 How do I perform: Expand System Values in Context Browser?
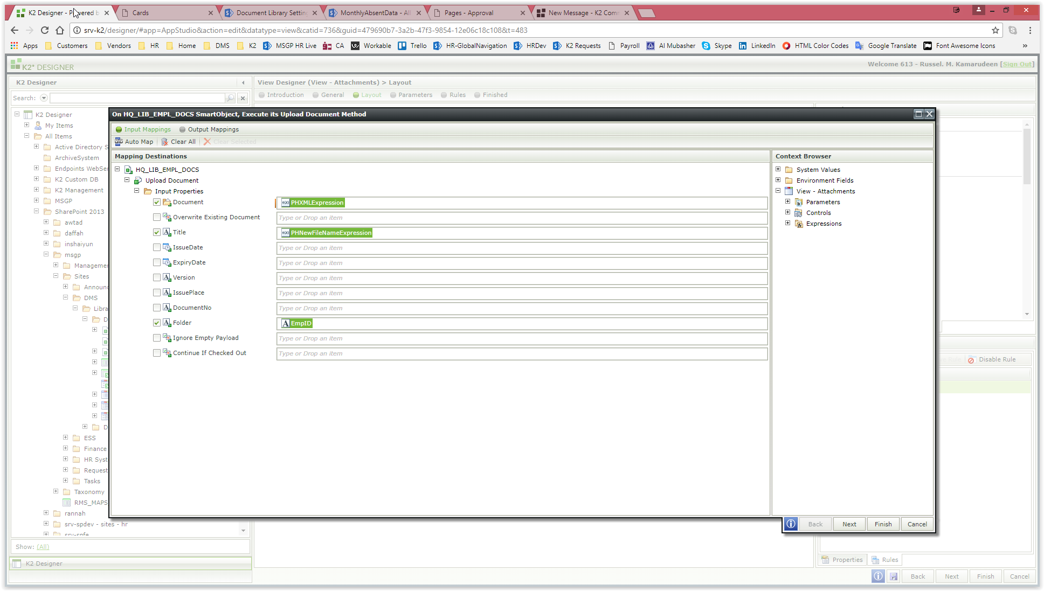[778, 169]
